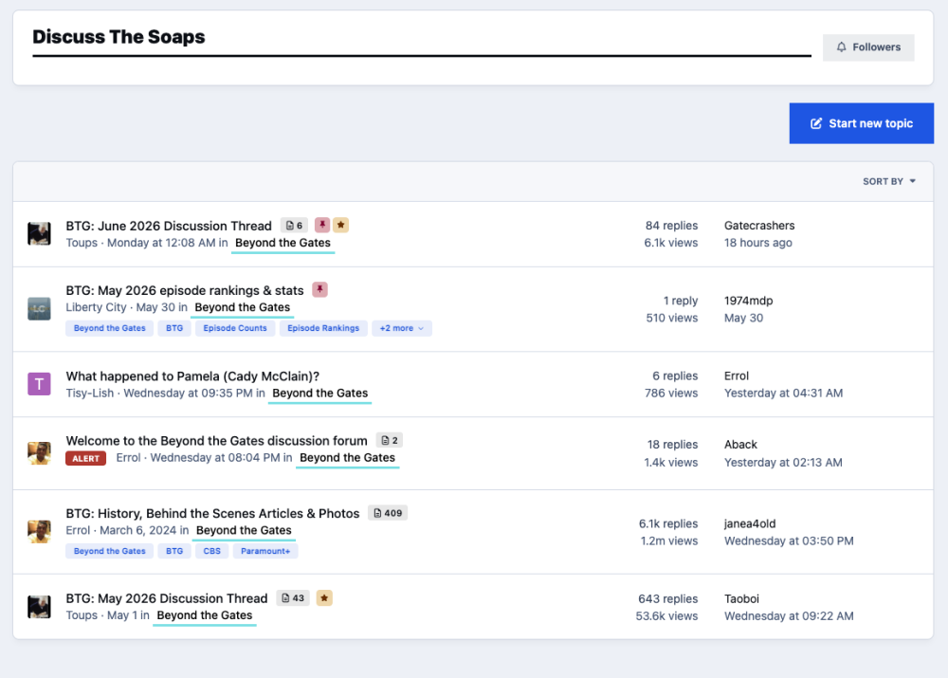
Task: Click the Followers bell button
Action: click(x=868, y=47)
